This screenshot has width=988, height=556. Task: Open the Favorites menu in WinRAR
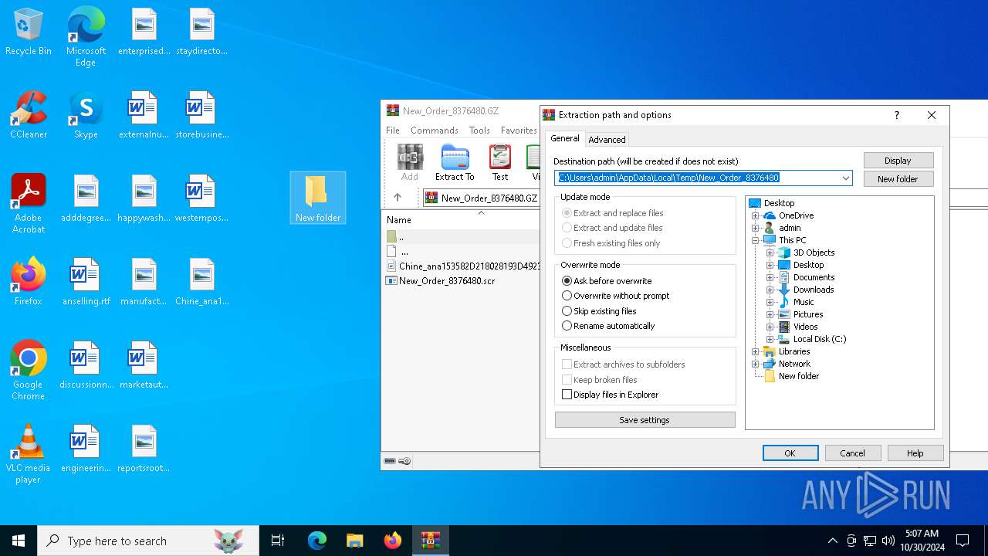(x=519, y=131)
